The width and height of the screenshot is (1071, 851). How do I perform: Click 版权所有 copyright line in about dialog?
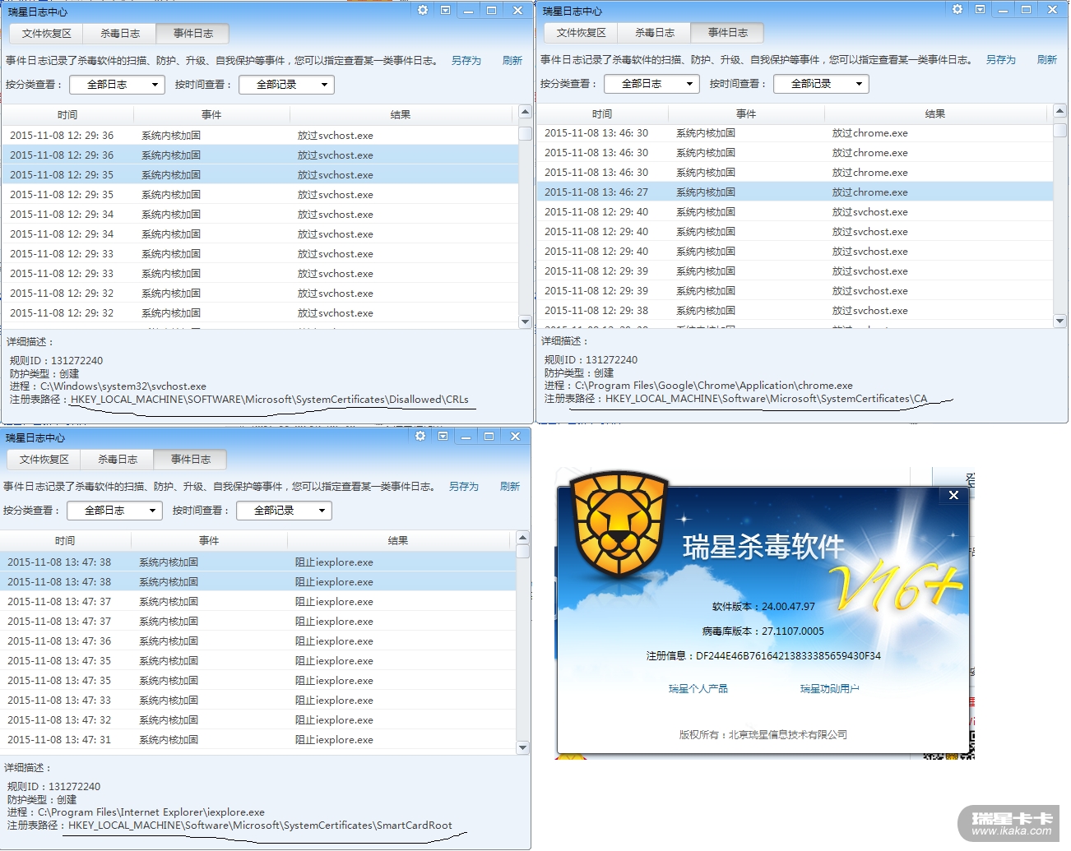(763, 735)
